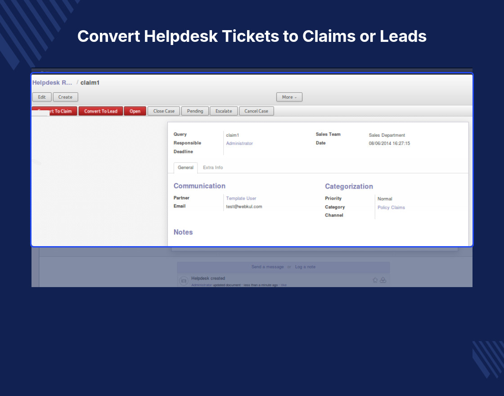Star the Helpdesk created message
504x396 pixels.
click(x=375, y=280)
